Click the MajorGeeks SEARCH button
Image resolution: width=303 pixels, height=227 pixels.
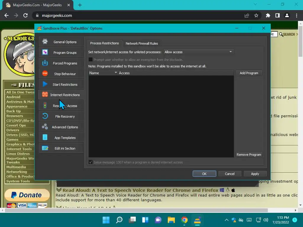point(288,34)
